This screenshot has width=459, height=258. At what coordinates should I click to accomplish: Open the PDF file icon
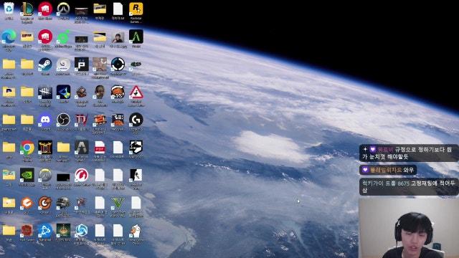(100, 148)
